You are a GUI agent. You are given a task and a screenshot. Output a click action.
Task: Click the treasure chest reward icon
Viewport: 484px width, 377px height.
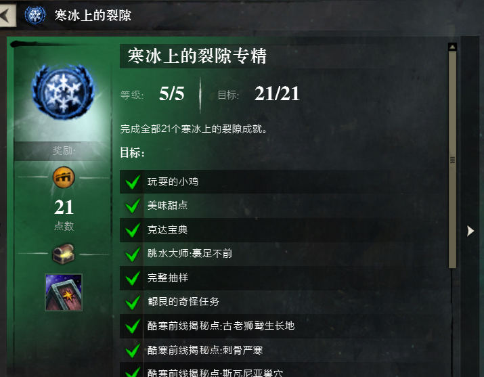(64, 254)
